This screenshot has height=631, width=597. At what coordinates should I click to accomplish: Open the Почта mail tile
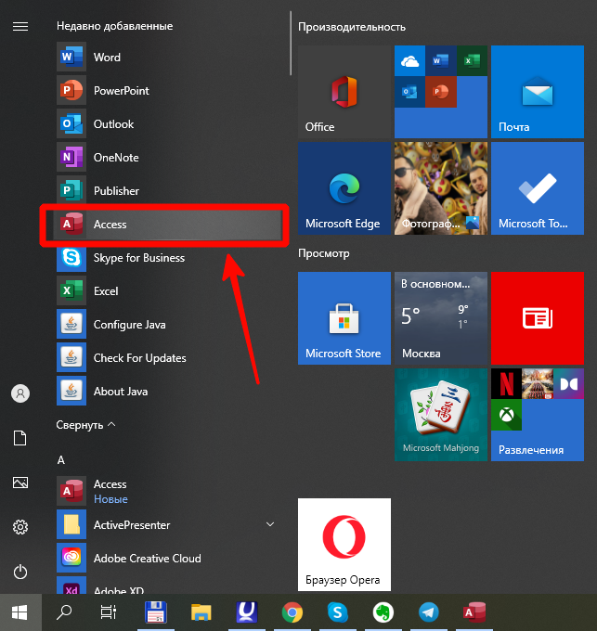[538, 92]
